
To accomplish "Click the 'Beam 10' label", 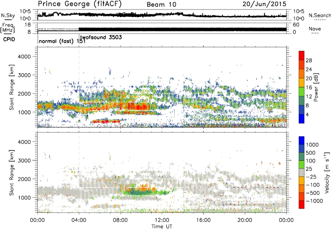I will pyautogui.click(x=161, y=5).
